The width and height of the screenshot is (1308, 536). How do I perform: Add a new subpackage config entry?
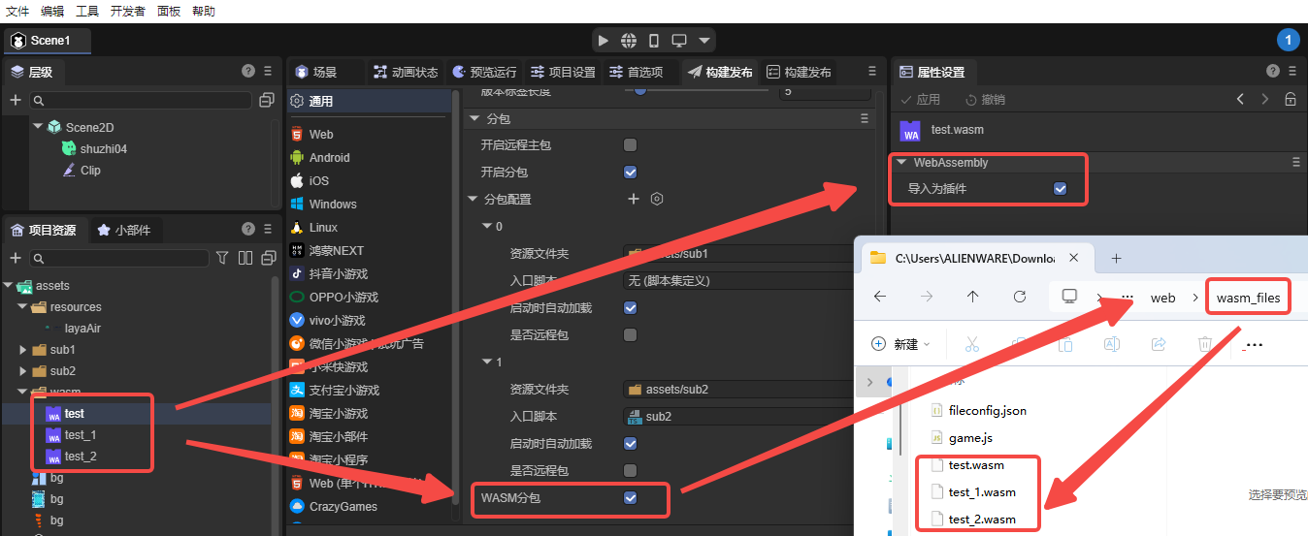pos(634,199)
